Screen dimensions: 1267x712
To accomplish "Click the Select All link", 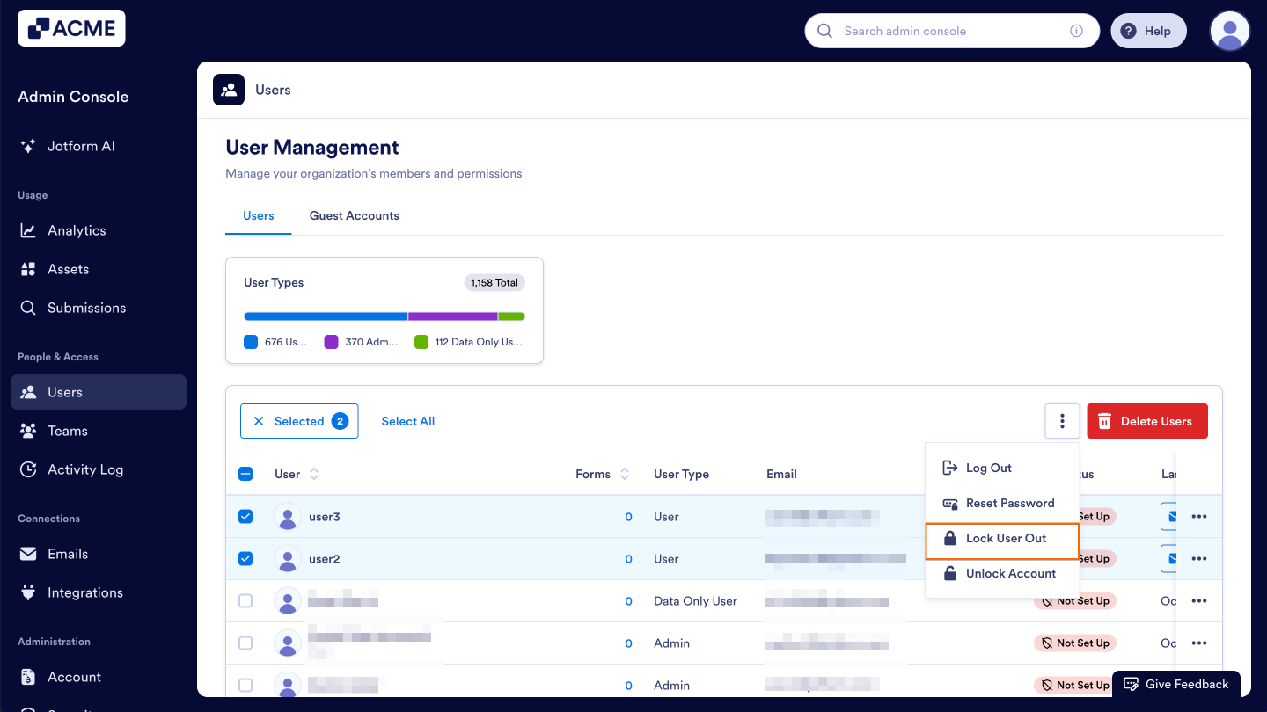I will click(407, 421).
